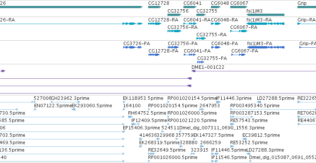316x163 pixels.
Task: Click the CG6041 gene label
Action: pos(192,3)
